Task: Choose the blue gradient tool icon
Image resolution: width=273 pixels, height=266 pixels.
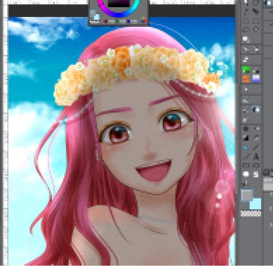Action: [256, 79]
